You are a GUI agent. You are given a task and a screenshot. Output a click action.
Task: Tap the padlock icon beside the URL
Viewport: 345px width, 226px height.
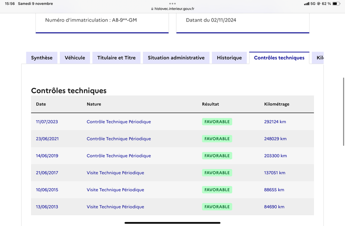coord(152,9)
